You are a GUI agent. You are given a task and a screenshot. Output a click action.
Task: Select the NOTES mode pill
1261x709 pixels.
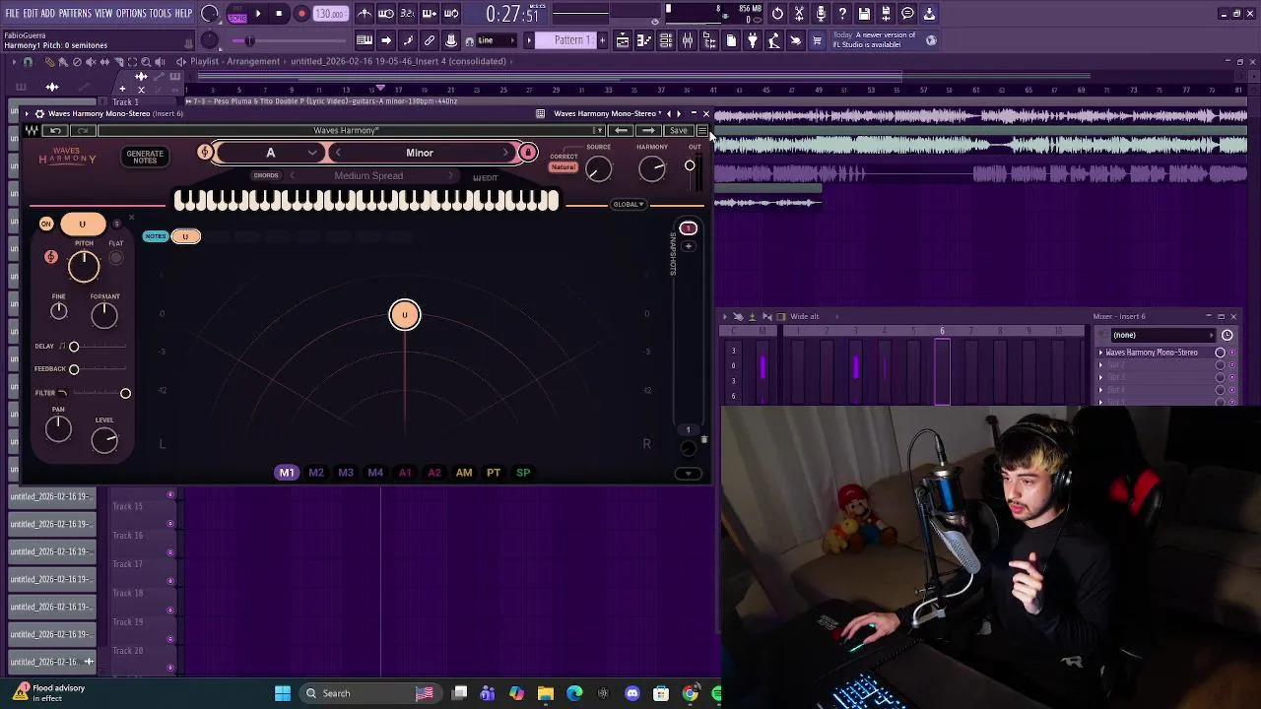point(156,236)
